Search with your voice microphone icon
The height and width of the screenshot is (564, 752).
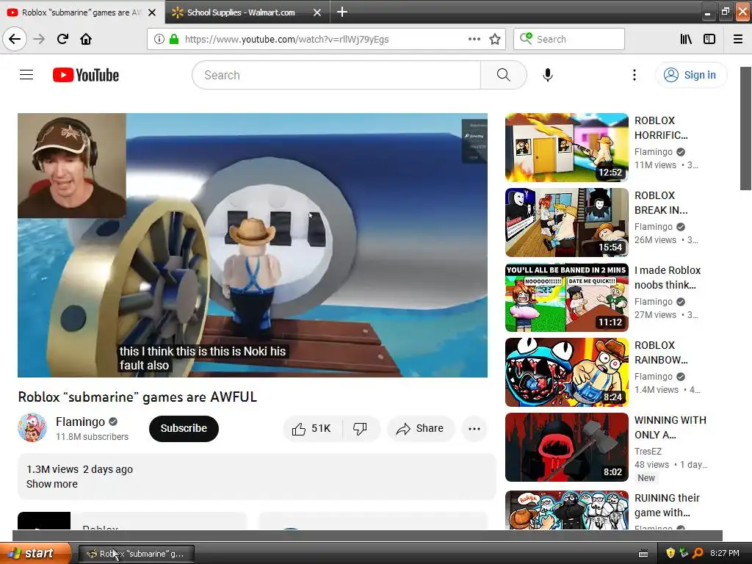548,75
